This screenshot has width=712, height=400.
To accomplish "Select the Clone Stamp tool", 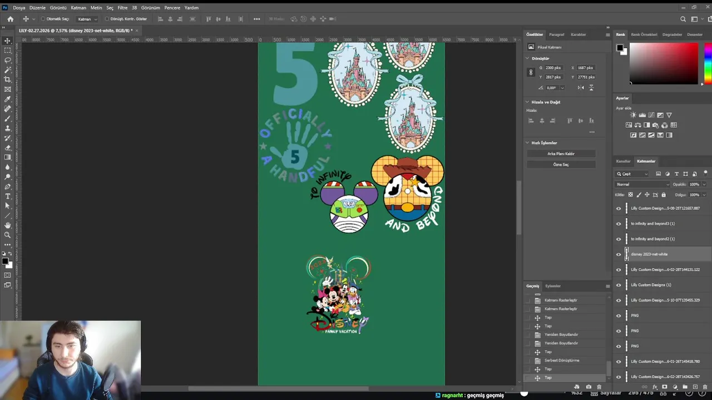I will (8, 128).
